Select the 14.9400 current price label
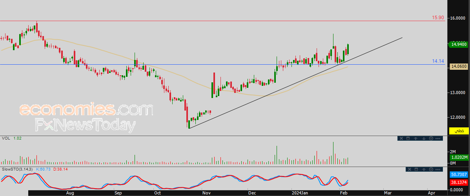Image resolution: width=470 pixels, height=196 pixels. pos(458,45)
